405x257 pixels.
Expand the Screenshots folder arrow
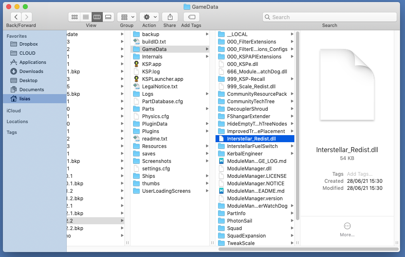pyautogui.click(x=207, y=161)
